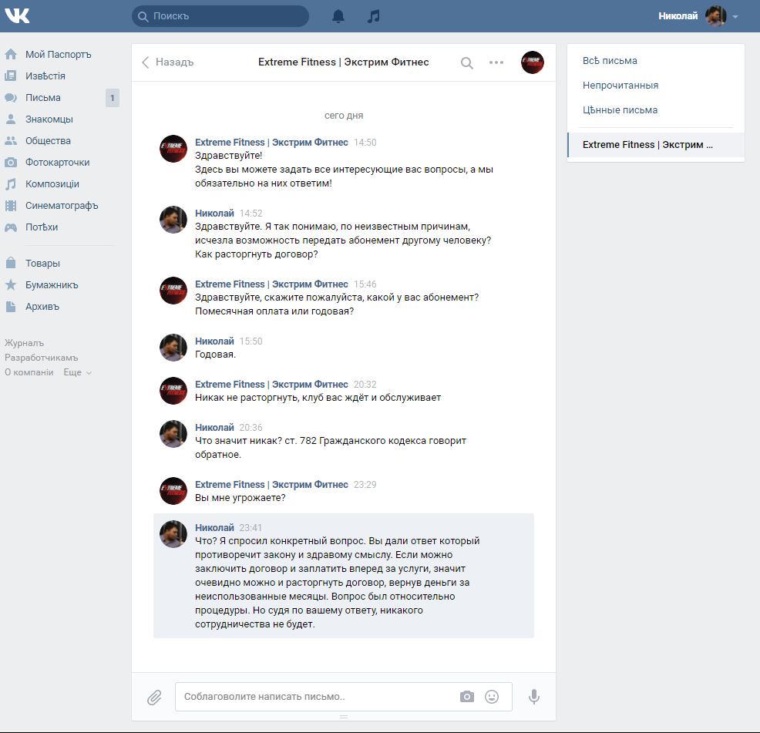Viewport: 760px width, 733px height.
Task: Click Extreme Fitness sender name at 14:50
Action: point(271,142)
